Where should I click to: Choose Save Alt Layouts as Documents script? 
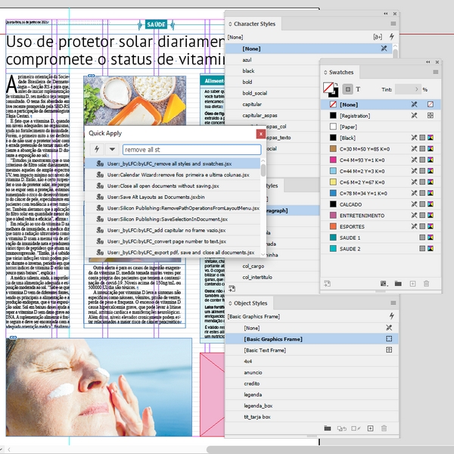[173, 197]
